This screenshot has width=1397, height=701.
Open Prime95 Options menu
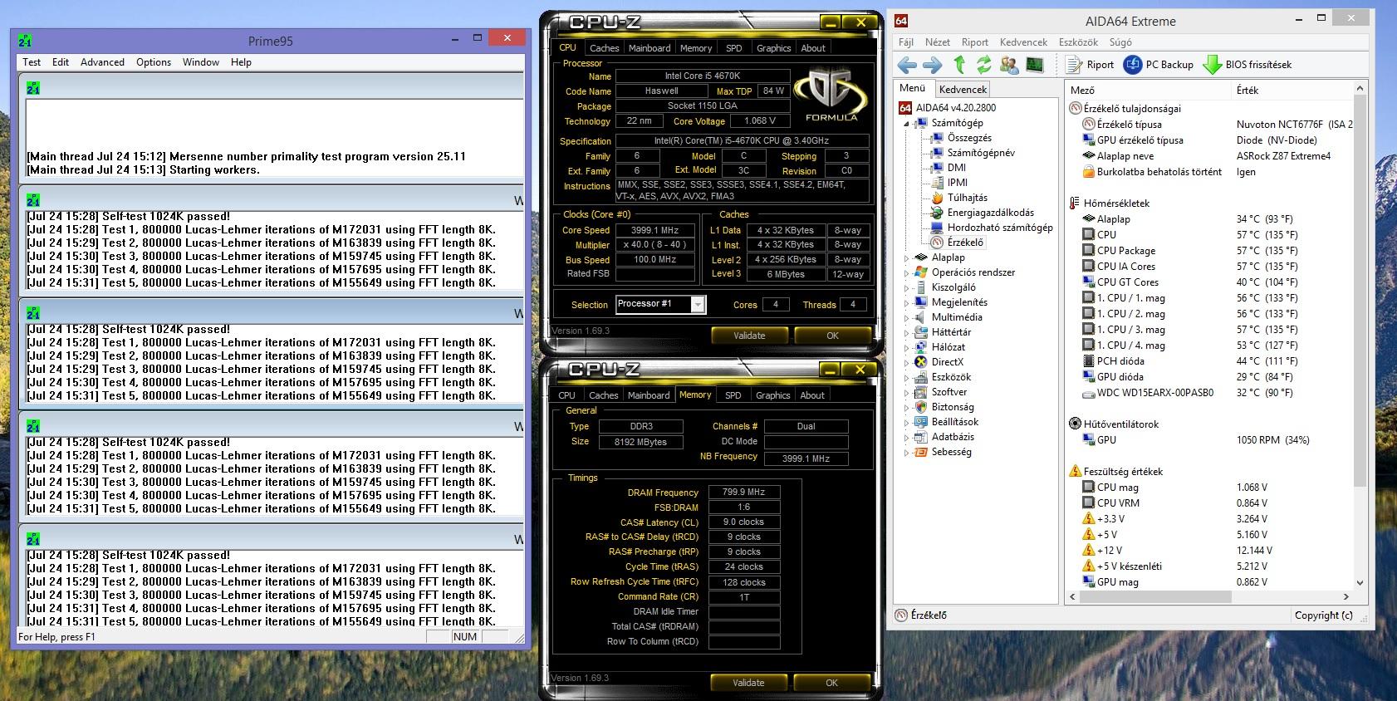coord(154,62)
